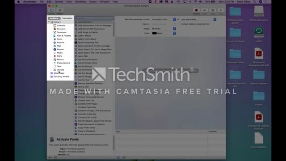Open Workflow receives current dropdown
The width and height of the screenshot is (286, 161).
coord(164,19)
